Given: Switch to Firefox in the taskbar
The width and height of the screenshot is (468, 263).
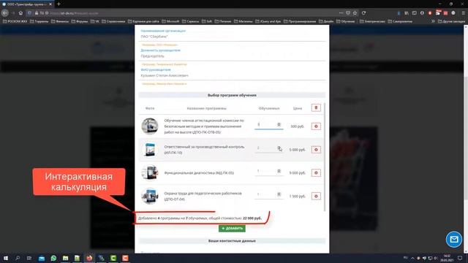Looking at the screenshot, I should [89, 258].
